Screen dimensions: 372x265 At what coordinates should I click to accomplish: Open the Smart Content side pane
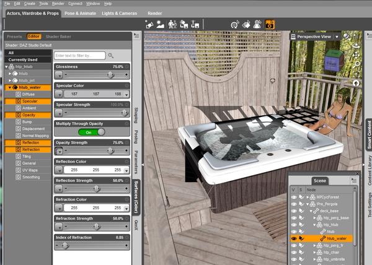click(369, 135)
